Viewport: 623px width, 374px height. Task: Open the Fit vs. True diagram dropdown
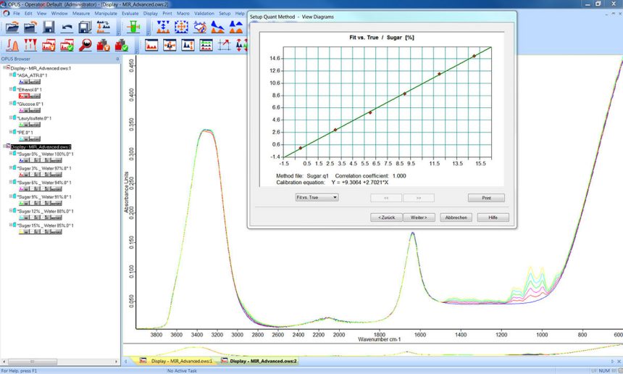(x=316, y=197)
